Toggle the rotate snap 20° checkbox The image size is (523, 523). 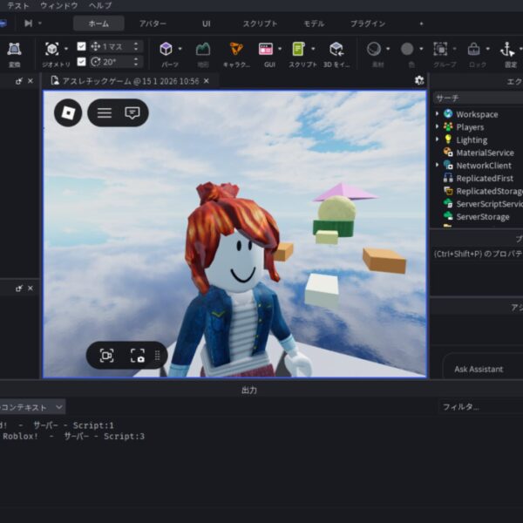pos(81,62)
